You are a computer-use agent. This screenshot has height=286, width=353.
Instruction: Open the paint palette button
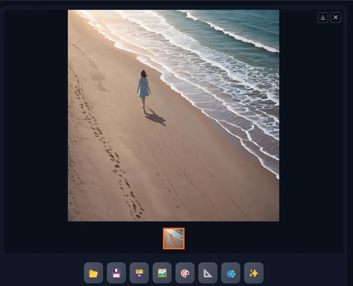pos(185,273)
